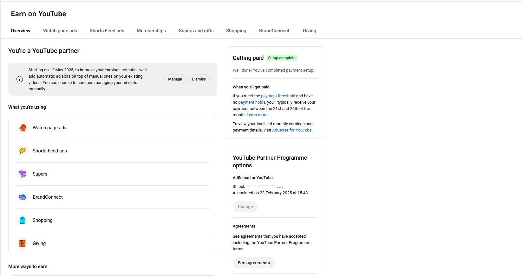Click the Earn on YouTube heading
The image size is (522, 276).
(x=39, y=14)
